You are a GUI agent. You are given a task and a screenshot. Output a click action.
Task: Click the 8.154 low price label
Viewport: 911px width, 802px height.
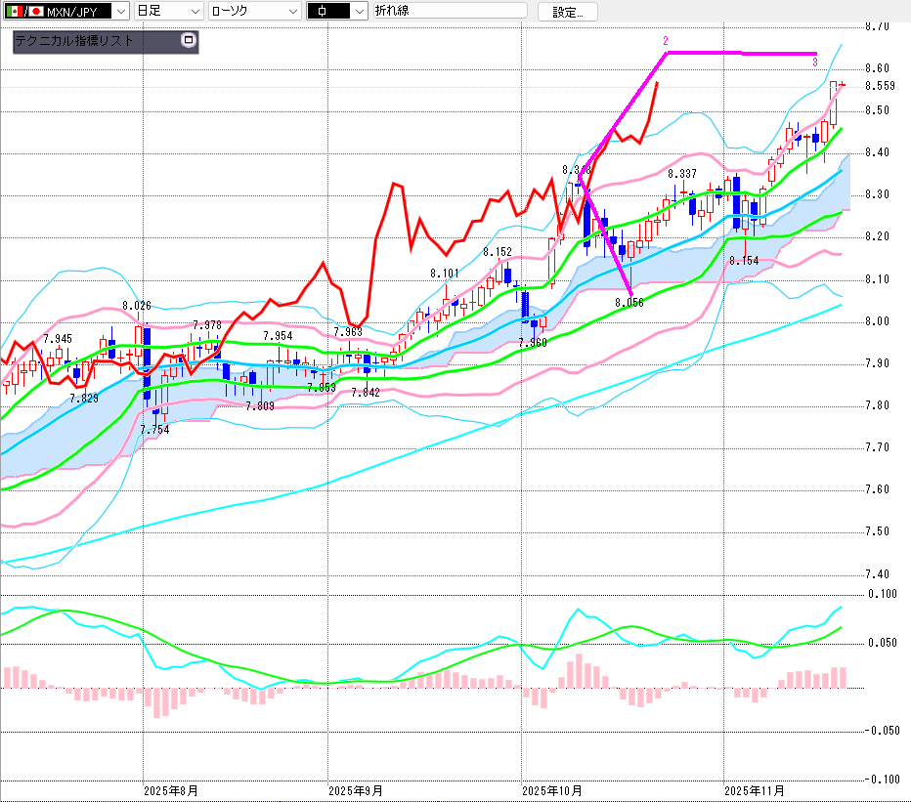743,261
